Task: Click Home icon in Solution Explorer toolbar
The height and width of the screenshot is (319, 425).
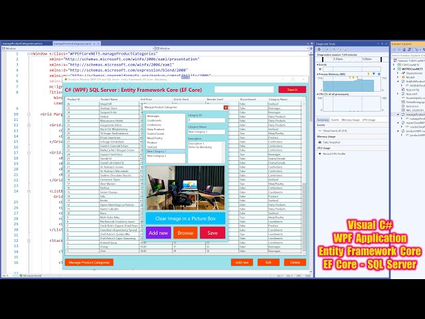Action: [x=404, y=50]
